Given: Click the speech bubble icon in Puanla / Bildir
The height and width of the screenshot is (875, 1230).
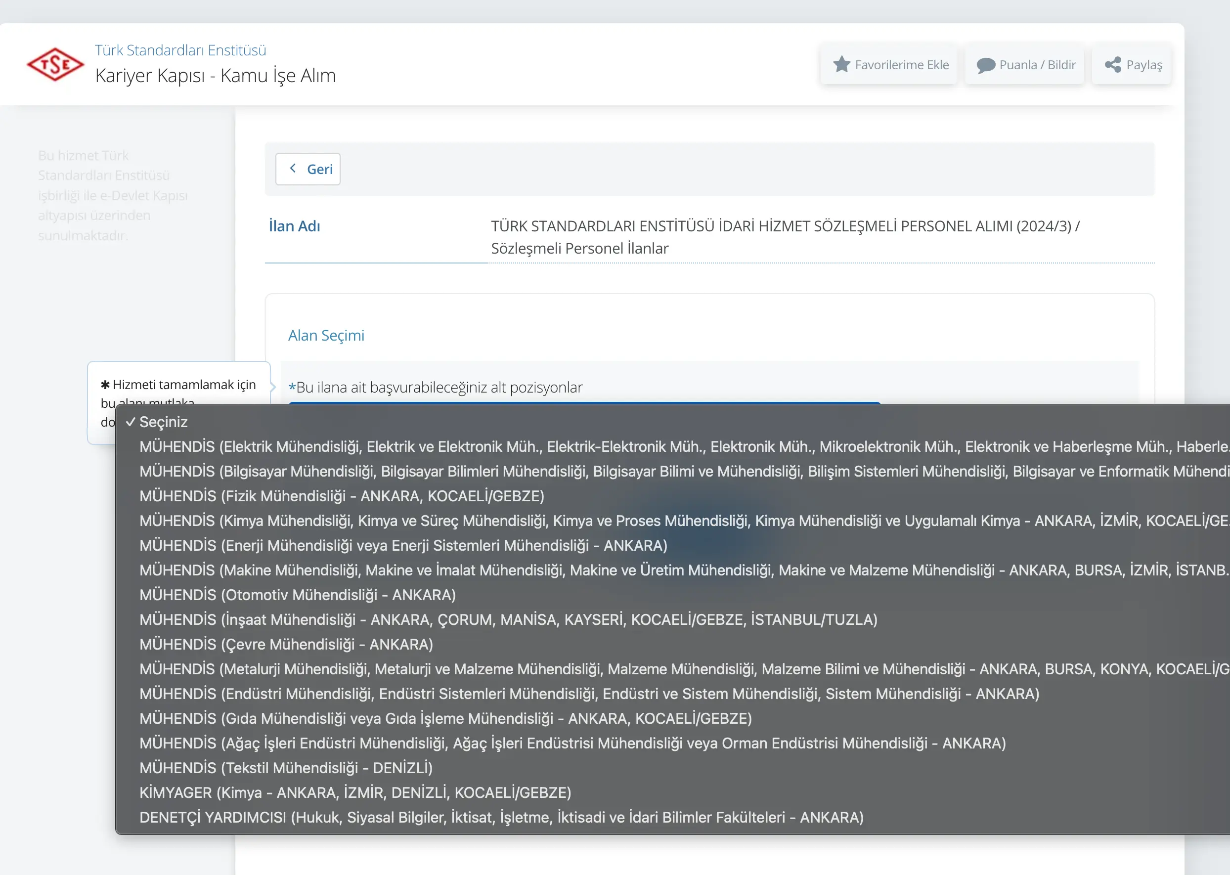Looking at the screenshot, I should [x=986, y=65].
